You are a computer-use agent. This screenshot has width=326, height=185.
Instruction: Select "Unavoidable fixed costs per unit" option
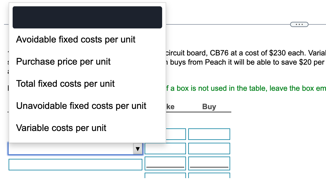[x=81, y=106]
